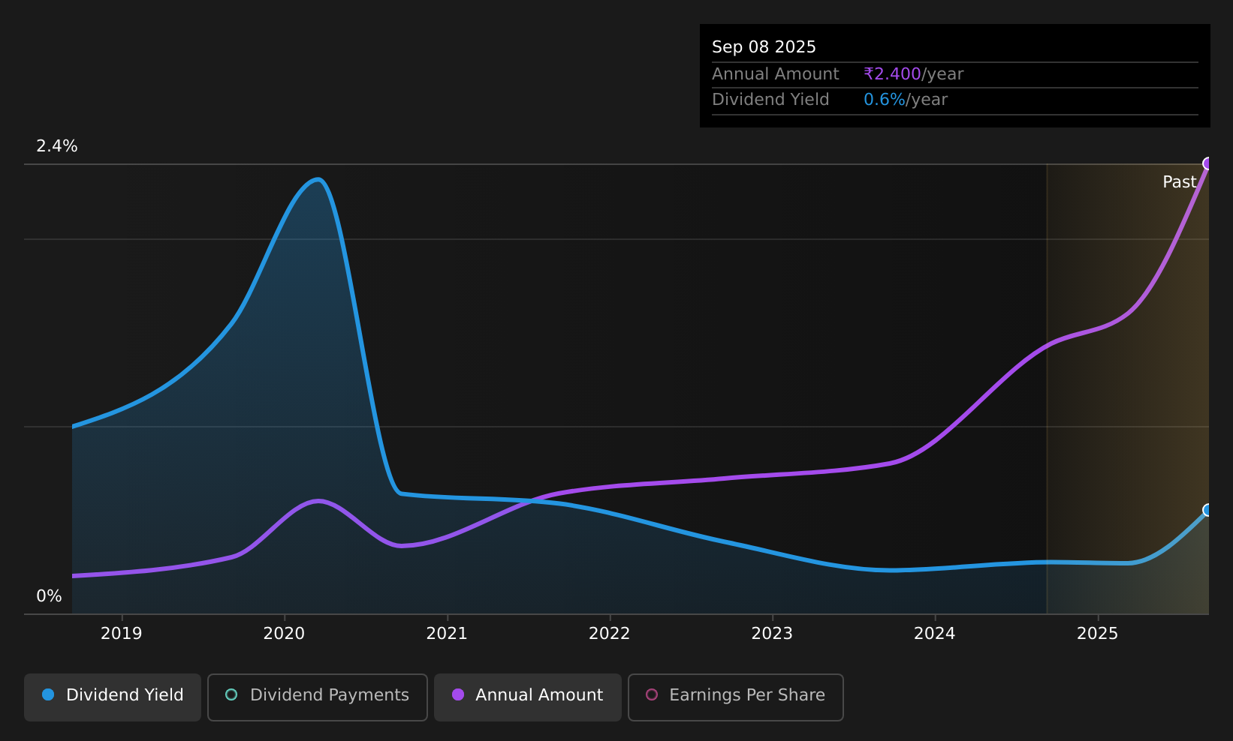Enable the Dividend Payments series

[318, 697]
